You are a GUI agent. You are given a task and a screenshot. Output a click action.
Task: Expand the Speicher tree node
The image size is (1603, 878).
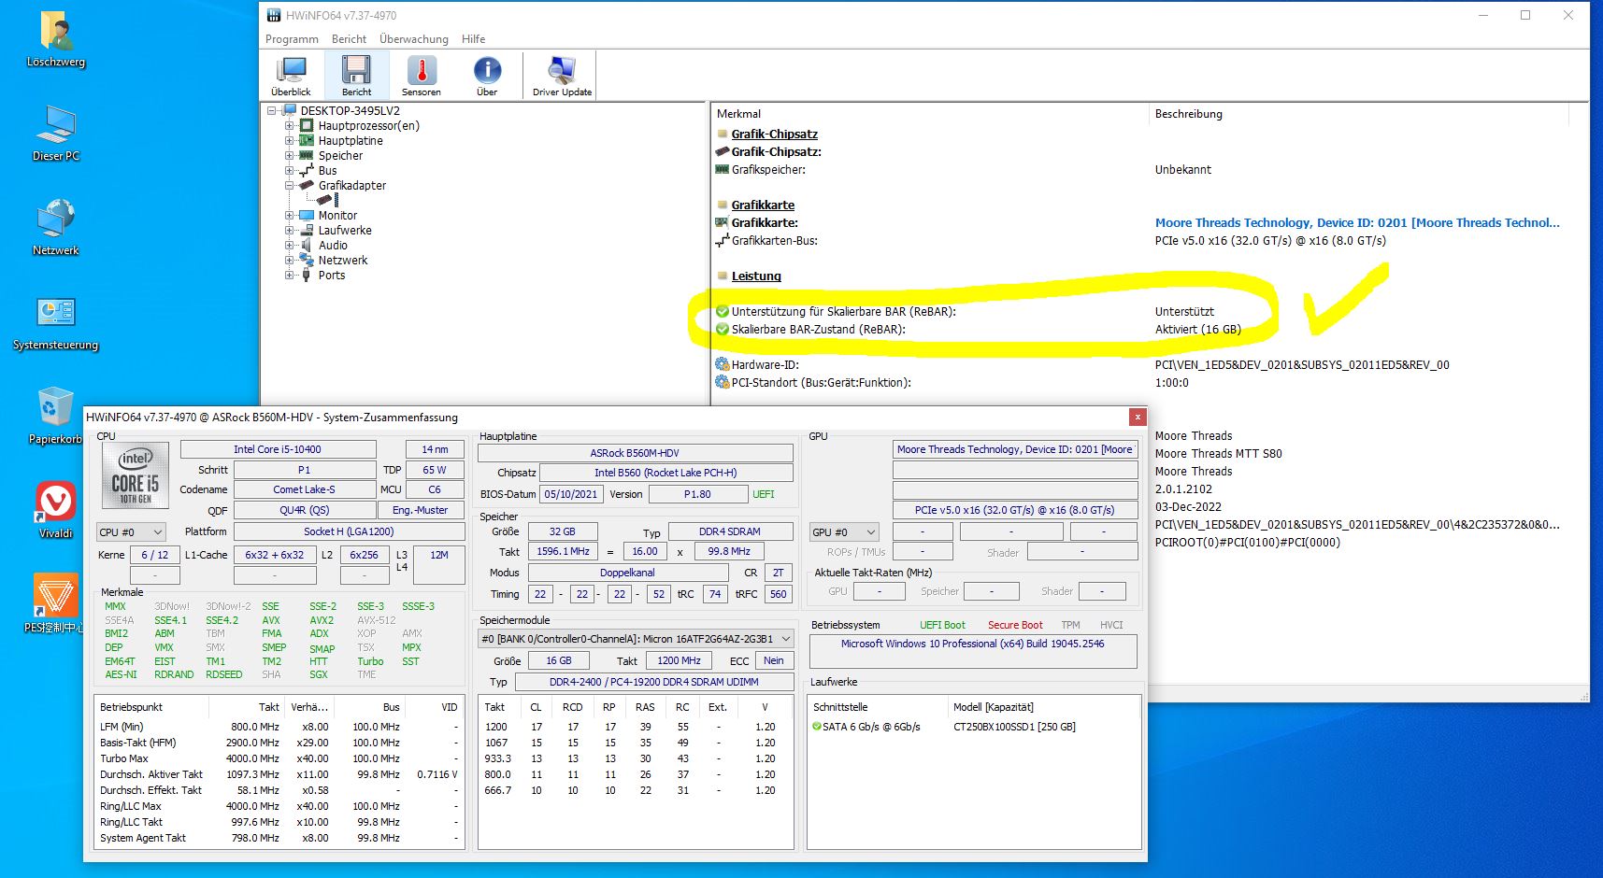pyautogui.click(x=290, y=156)
